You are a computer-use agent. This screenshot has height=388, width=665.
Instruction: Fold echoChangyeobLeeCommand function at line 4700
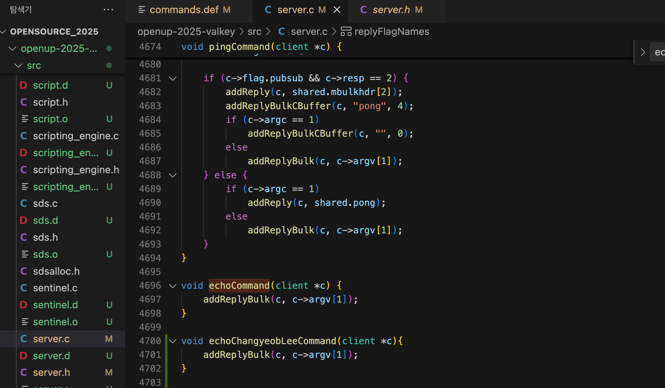(x=173, y=341)
